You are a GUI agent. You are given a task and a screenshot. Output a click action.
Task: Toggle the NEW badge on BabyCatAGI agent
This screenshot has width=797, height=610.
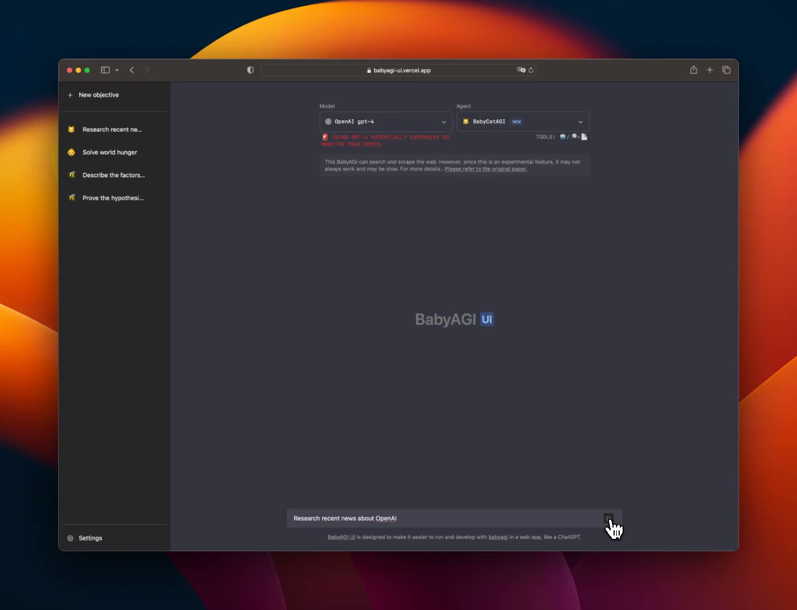click(x=516, y=121)
